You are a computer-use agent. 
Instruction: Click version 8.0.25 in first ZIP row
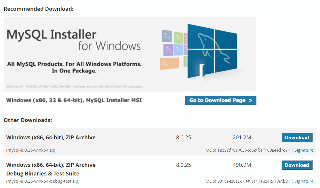click(183, 138)
